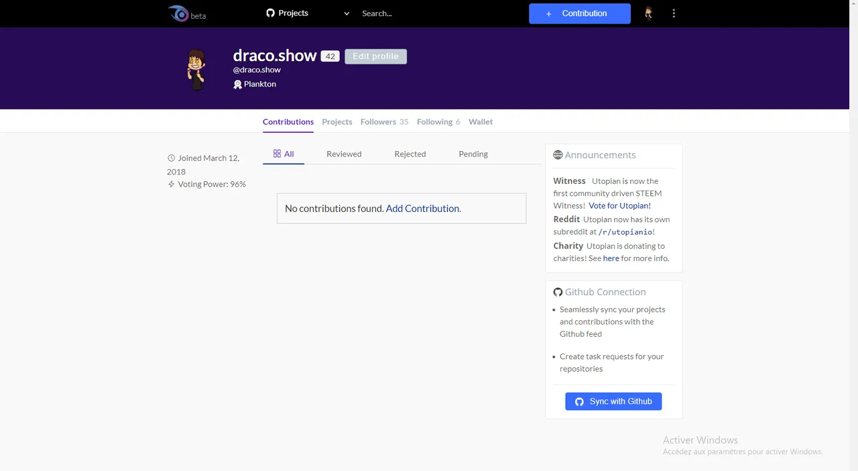Click the @draco.show username text
The width and height of the screenshot is (858, 471).
point(257,70)
